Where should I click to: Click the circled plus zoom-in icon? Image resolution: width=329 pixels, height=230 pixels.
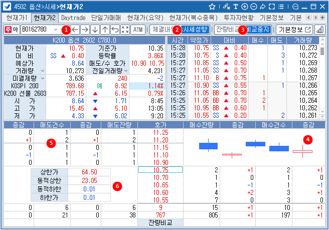coord(244,7)
